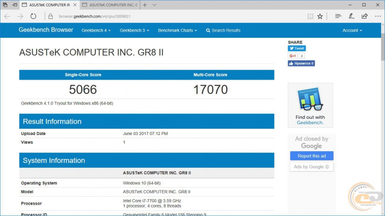
Task: Open new tab with plus button
Action: tap(144, 5)
